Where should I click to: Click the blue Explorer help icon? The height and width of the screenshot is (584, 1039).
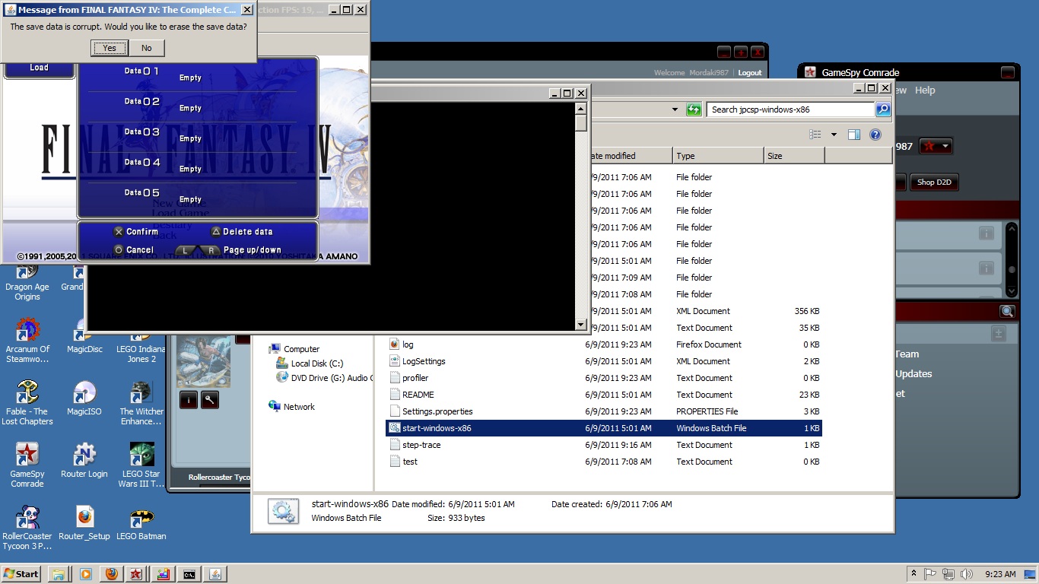[875, 135]
